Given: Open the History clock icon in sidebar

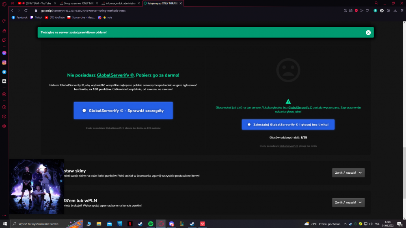Looking at the screenshot, I should pos(4,107).
